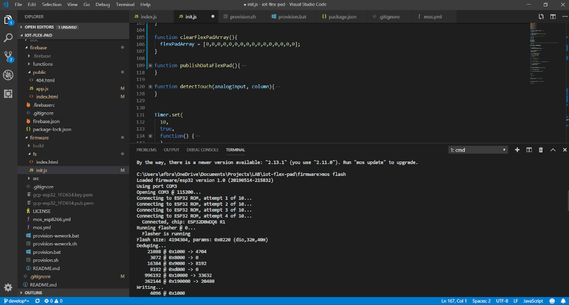Open the Selection menu
This screenshot has width=569, height=305.
pos(51,4)
